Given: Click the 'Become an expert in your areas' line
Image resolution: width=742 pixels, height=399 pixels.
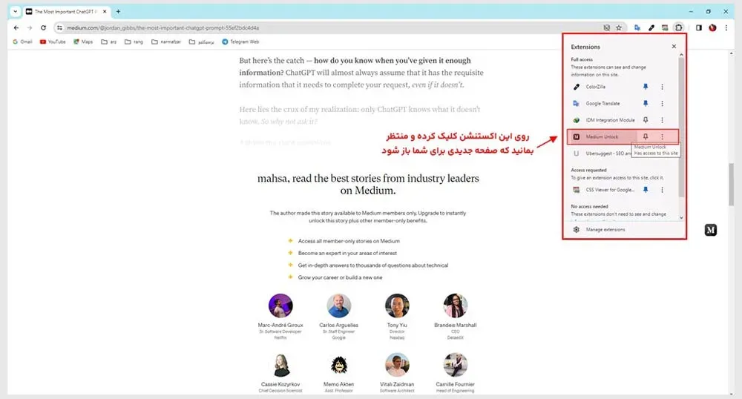Looking at the screenshot, I should click(347, 254).
